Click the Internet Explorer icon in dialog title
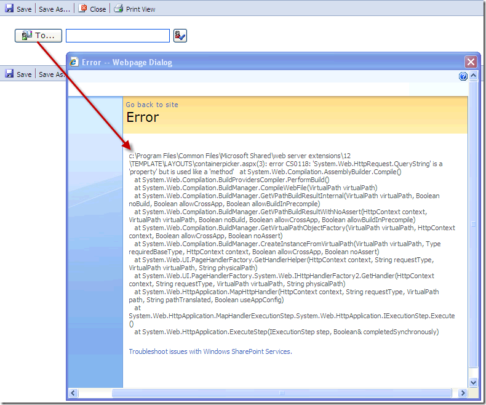 74,62
